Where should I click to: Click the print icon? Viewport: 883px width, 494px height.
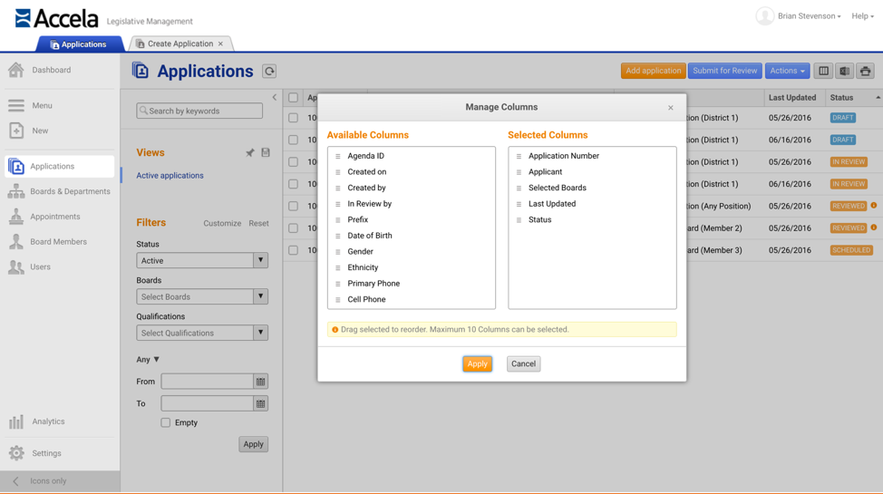(865, 71)
